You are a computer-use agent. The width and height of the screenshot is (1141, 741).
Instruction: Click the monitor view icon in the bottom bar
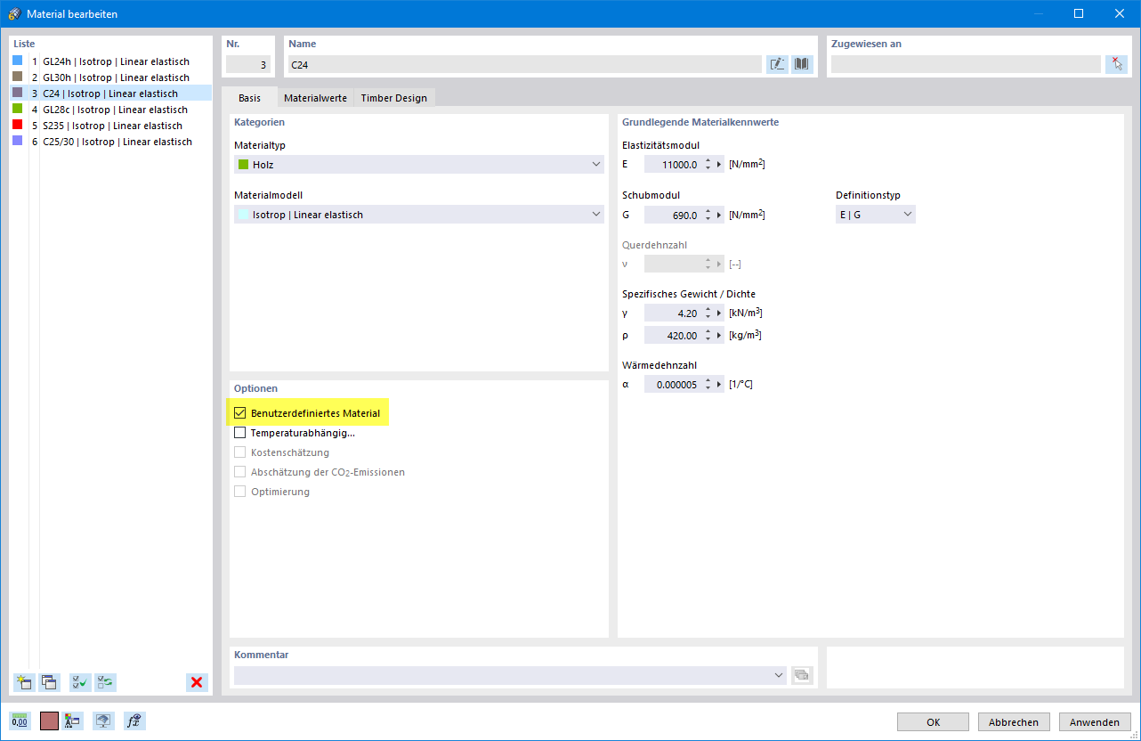click(x=104, y=721)
